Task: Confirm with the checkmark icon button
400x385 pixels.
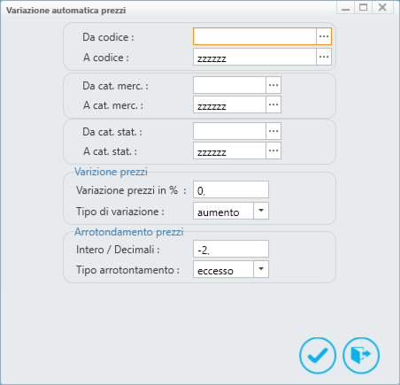Action: tap(318, 355)
